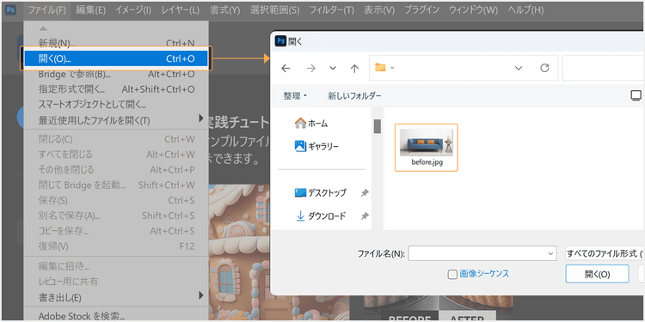Refresh the folder view in dialog
This screenshot has height=322, width=645.
click(544, 68)
